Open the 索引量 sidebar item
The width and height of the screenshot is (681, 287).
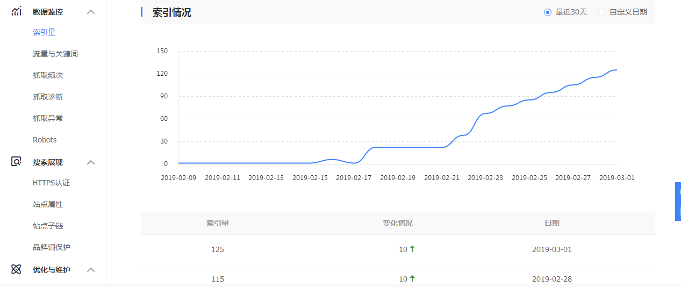[x=44, y=32]
